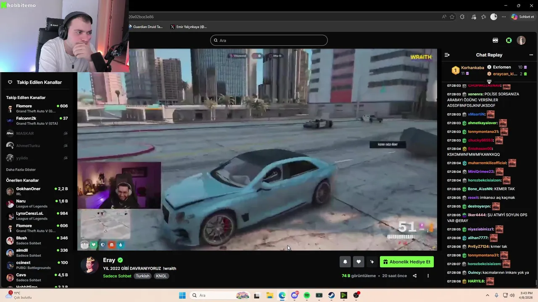The height and width of the screenshot is (302, 538).
Task: Click the Edge read aloud icon
Action: coord(444,17)
